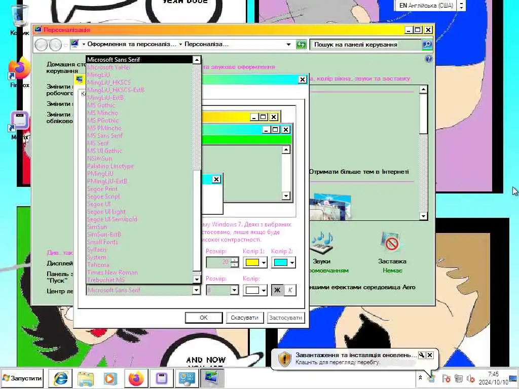The image size is (519, 389).
Task: Launch Windows Media Player from taskbar
Action: 110,378
